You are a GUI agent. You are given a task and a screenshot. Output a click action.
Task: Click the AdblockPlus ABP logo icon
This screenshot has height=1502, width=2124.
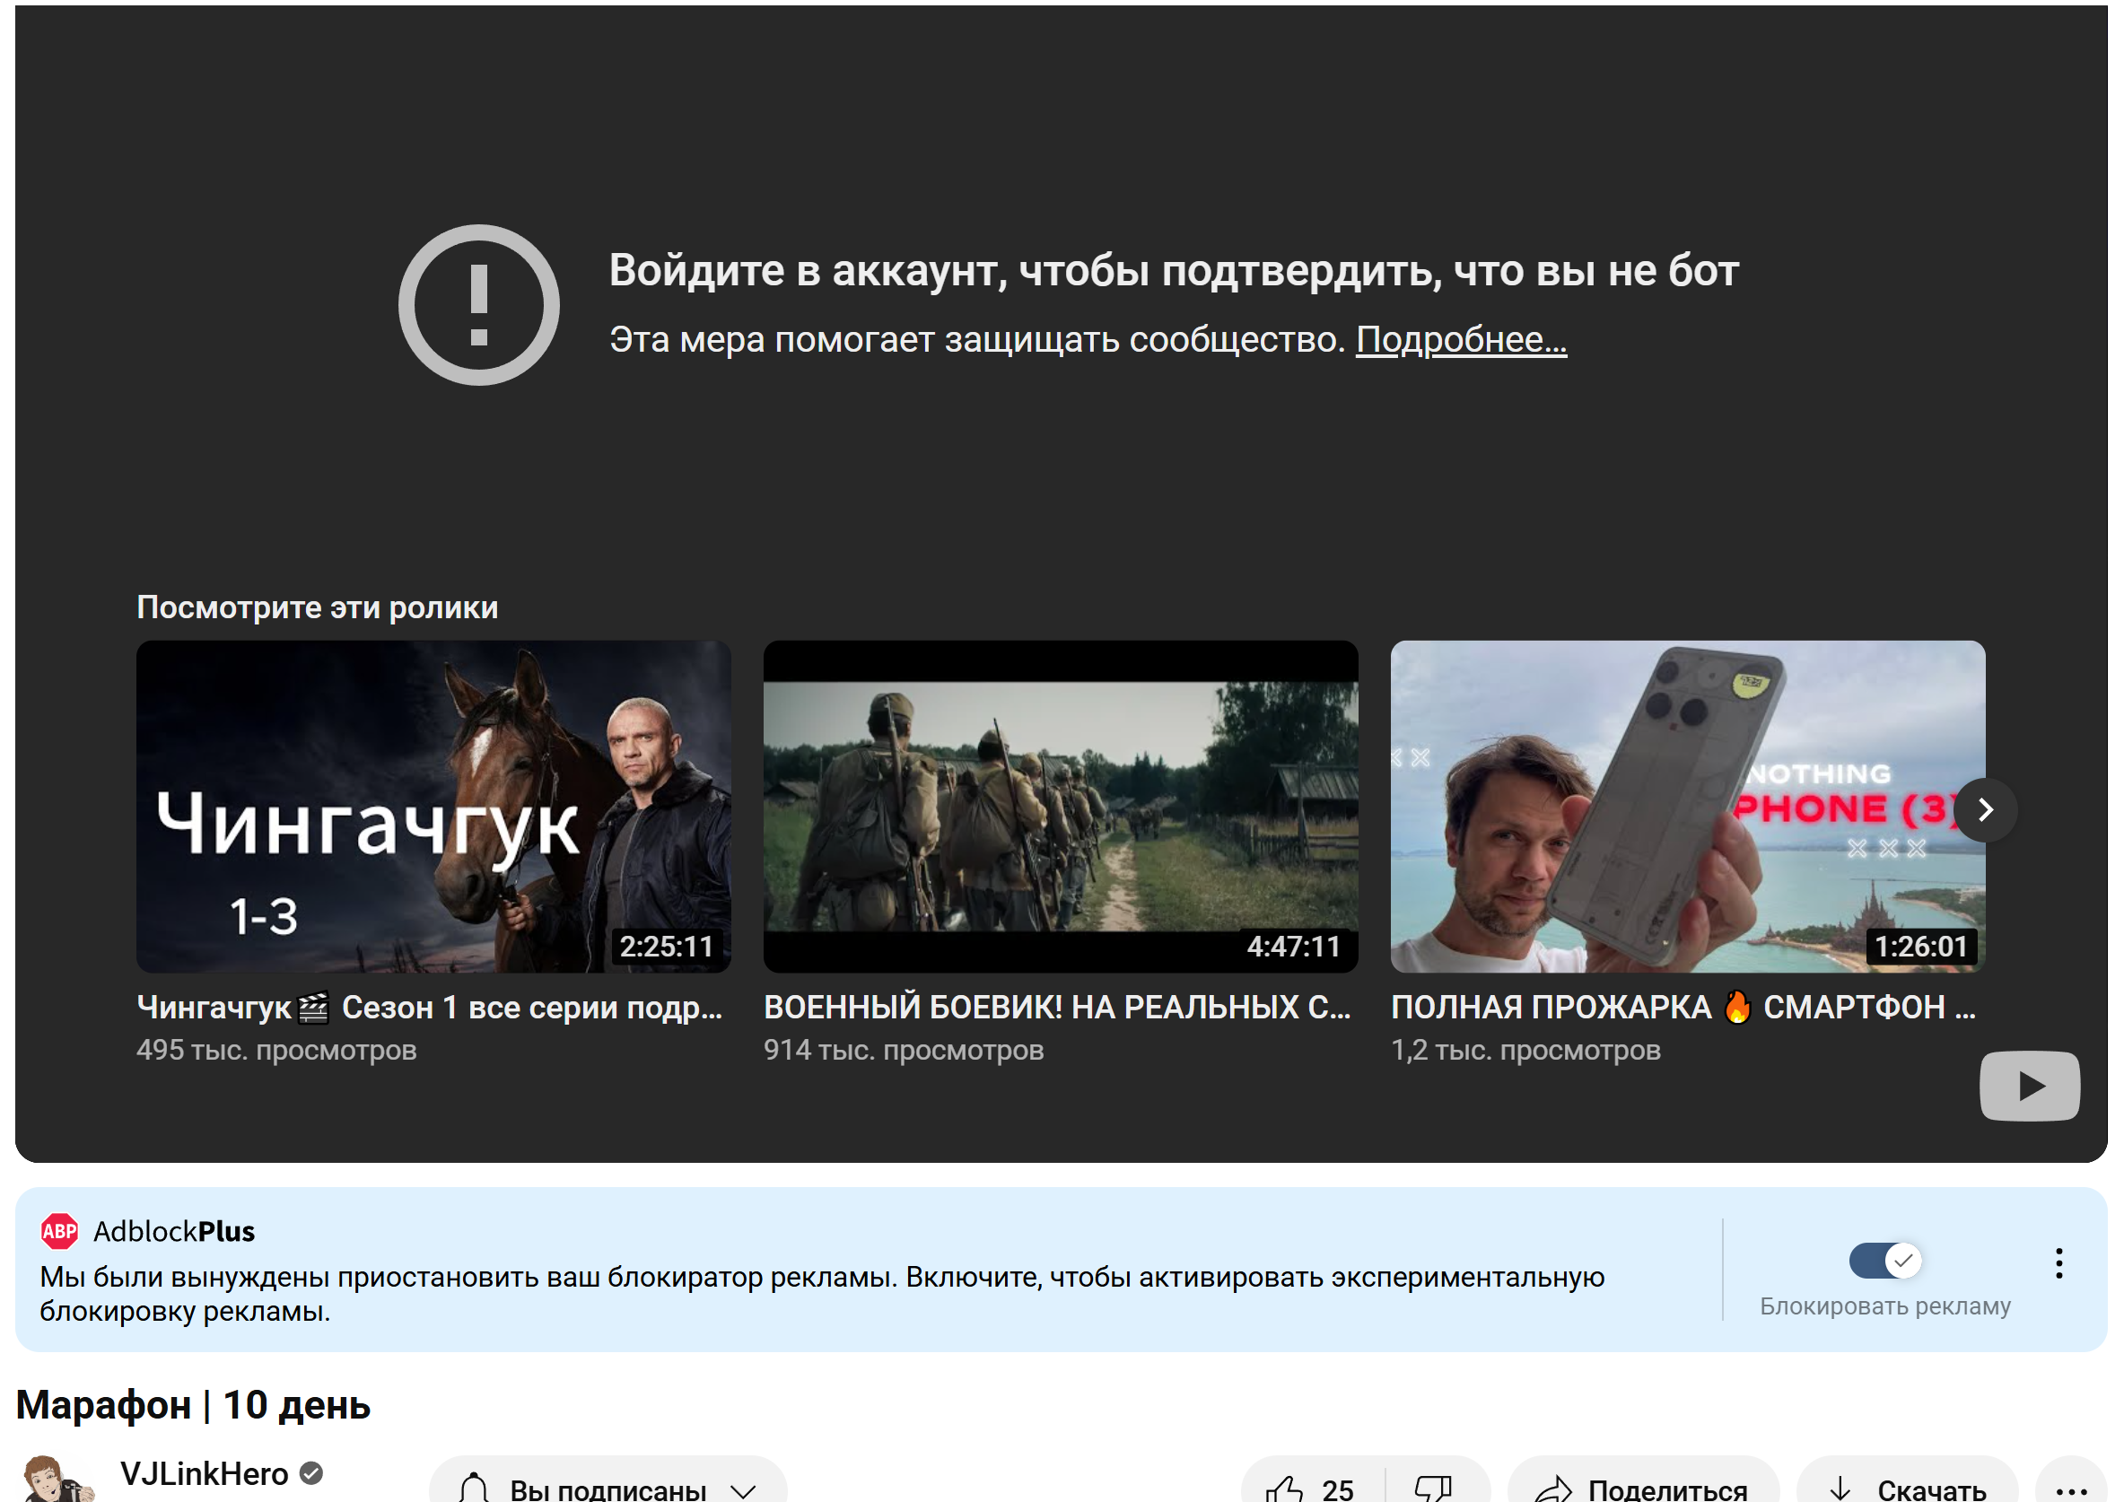pos(59,1231)
